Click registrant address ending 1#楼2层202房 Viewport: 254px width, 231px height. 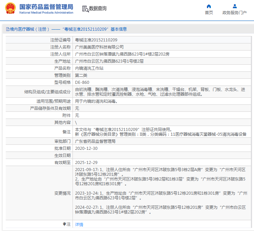(122, 54)
